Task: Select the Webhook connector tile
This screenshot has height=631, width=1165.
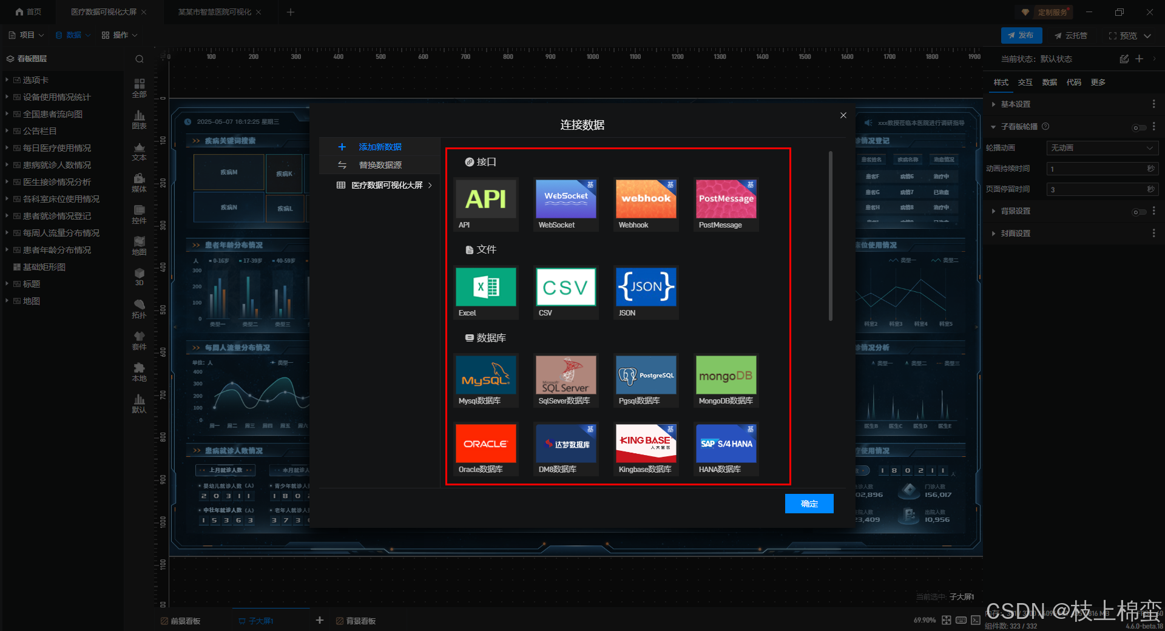Action: click(x=646, y=204)
